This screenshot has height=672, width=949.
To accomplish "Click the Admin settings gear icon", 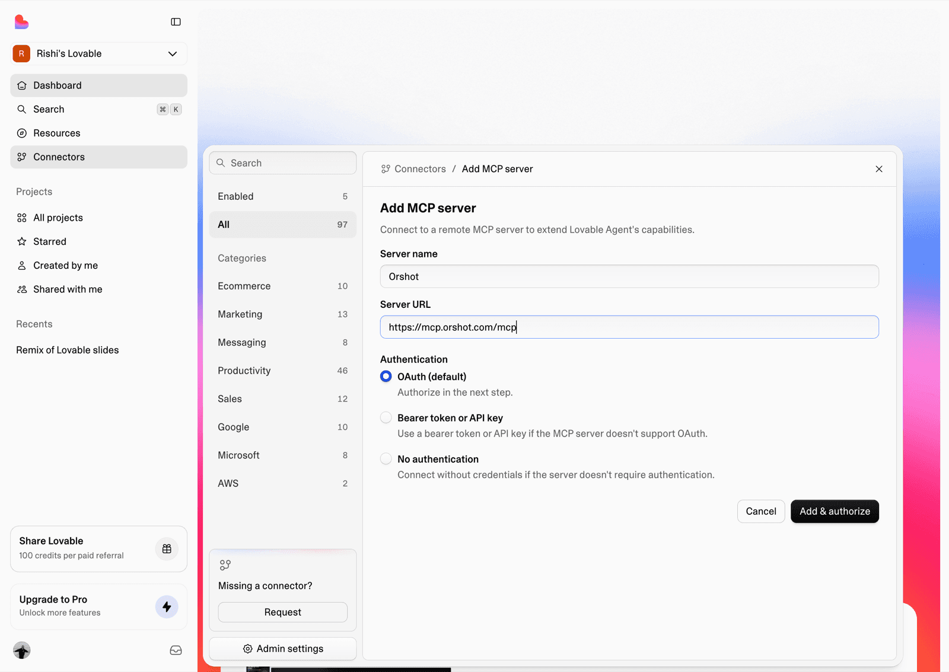I will [248, 649].
